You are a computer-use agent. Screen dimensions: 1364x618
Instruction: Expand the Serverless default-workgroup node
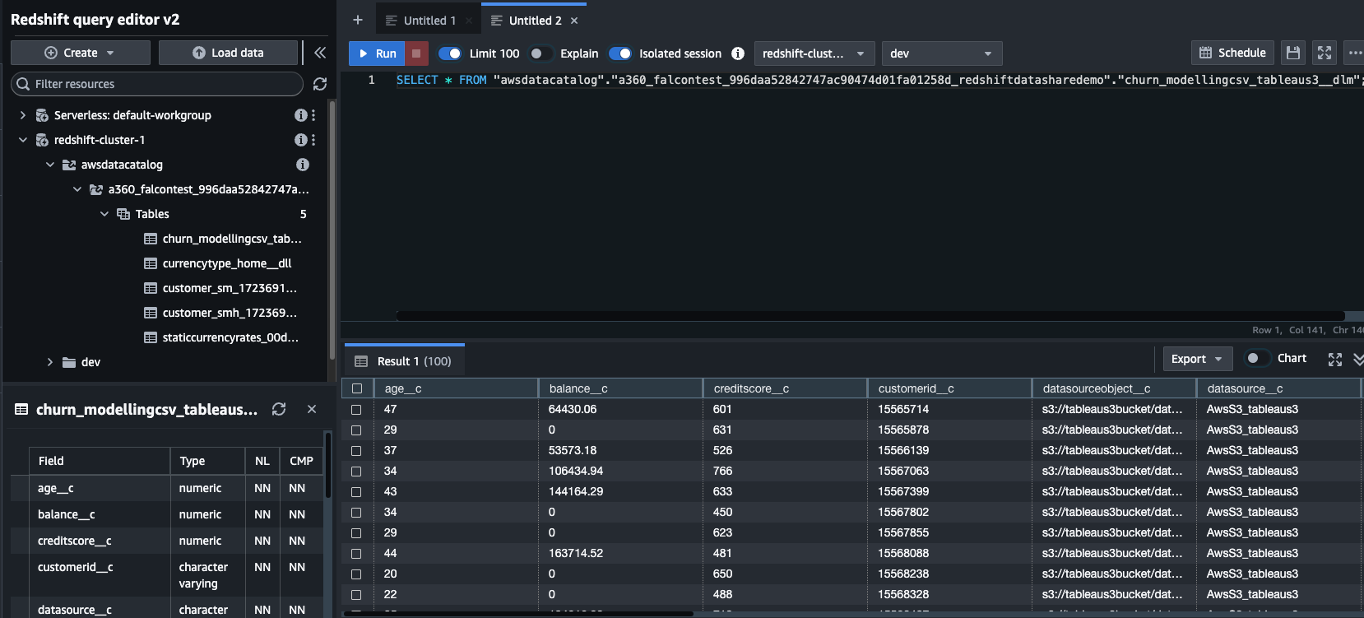click(23, 115)
